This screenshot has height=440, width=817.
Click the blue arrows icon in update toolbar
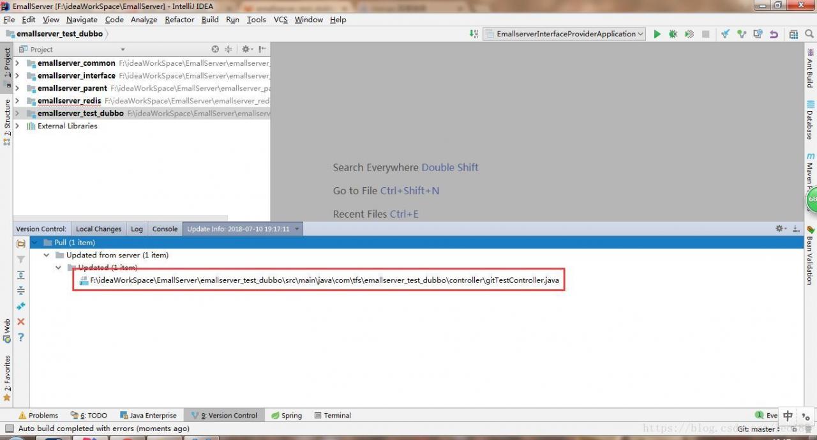[x=20, y=306]
